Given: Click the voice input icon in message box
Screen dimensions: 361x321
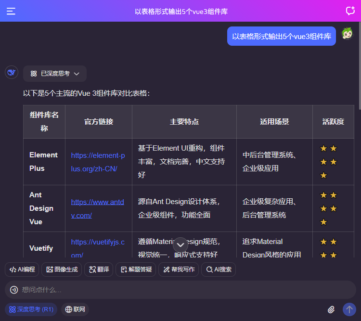Looking at the screenshot, I should pyautogui.click(x=14, y=290).
